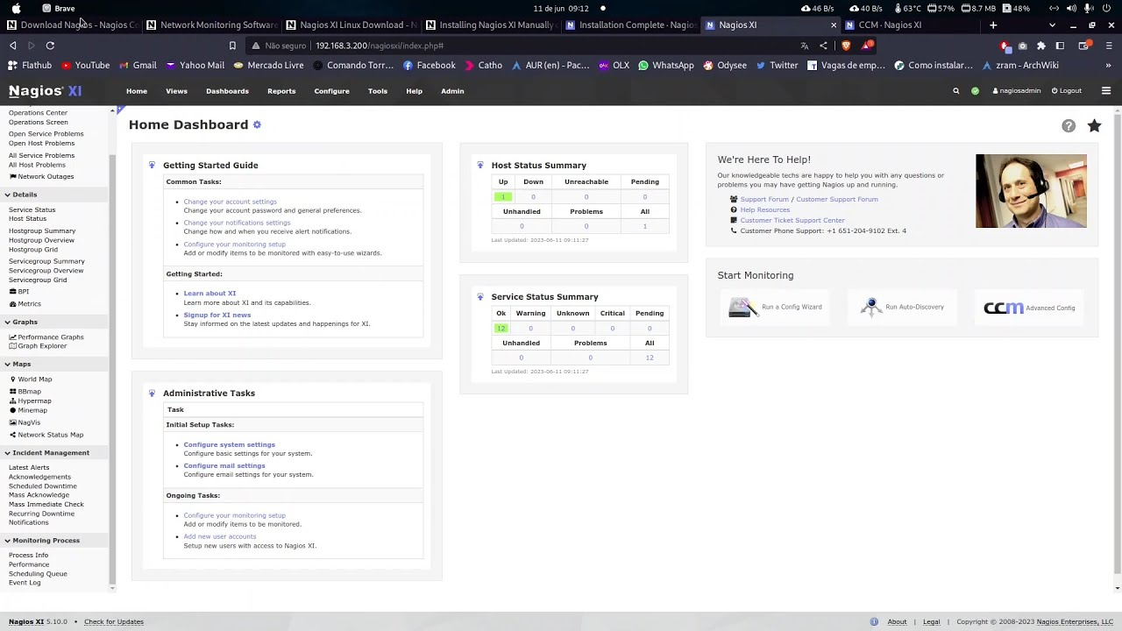Click the favorite star icon
The height and width of the screenshot is (631, 1122).
click(x=1094, y=126)
